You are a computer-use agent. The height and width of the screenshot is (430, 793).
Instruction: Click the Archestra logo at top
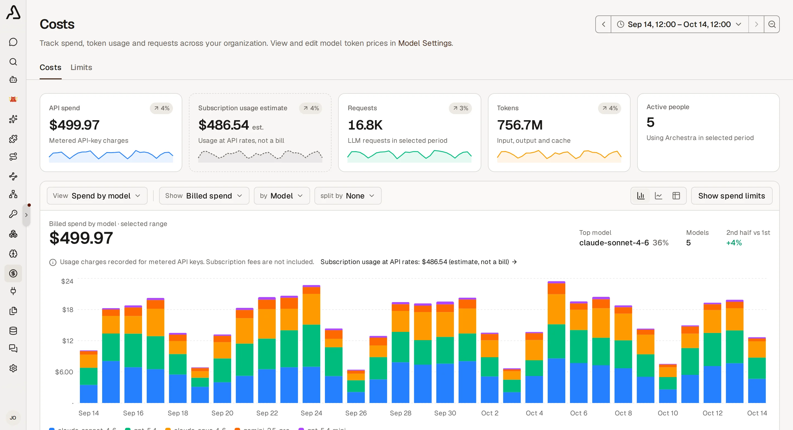(x=13, y=12)
